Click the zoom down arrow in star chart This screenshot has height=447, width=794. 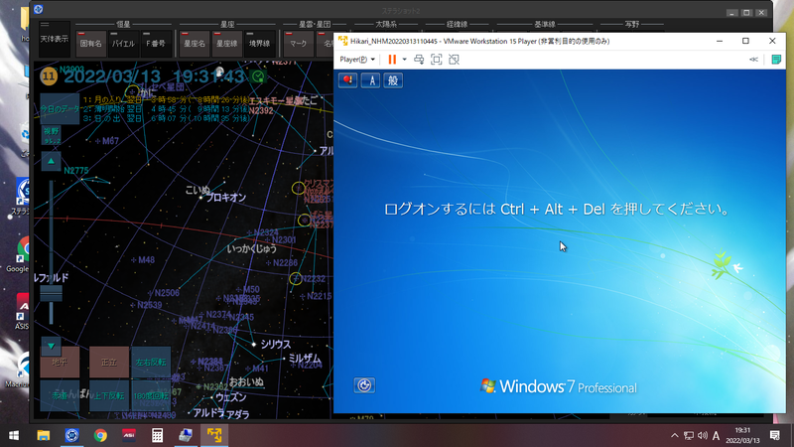pyautogui.click(x=51, y=346)
